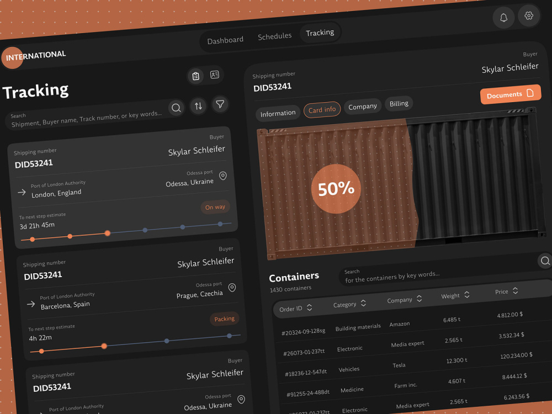Open the Company tab
The width and height of the screenshot is (552, 414).
pos(363,107)
